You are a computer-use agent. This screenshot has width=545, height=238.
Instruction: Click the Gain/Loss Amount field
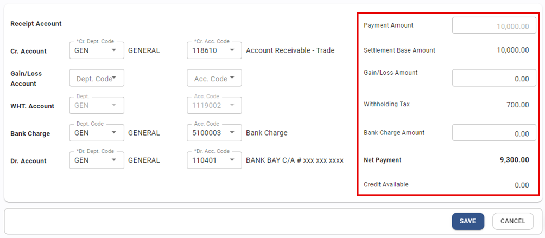(494, 79)
